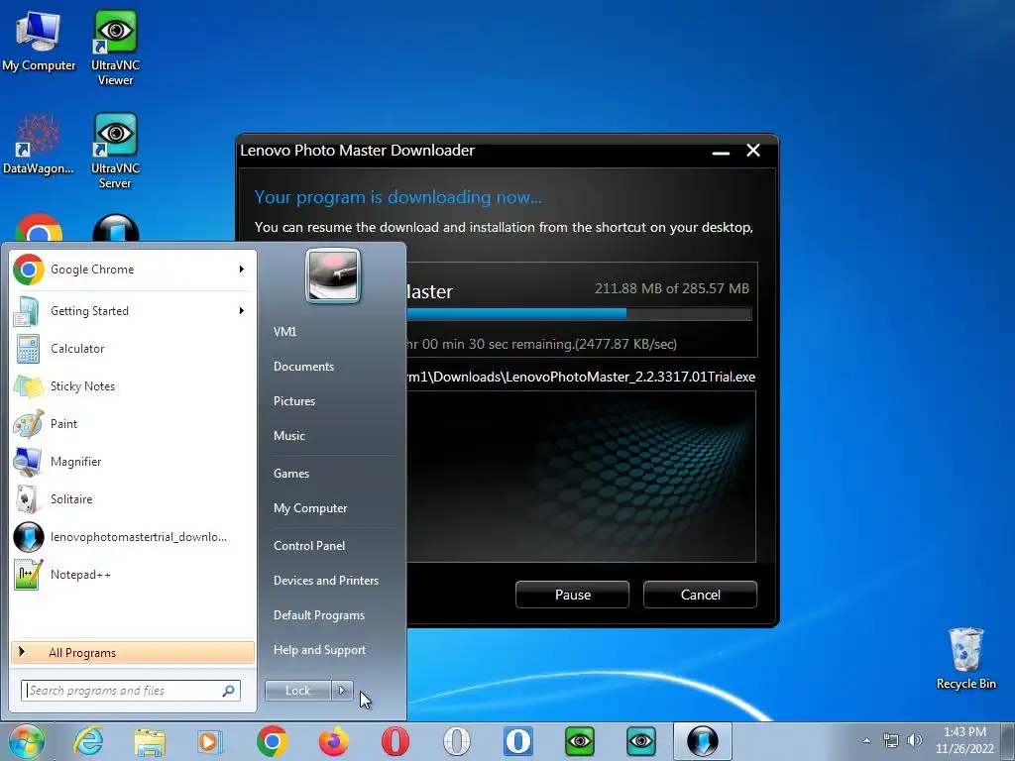The width and height of the screenshot is (1015, 761).
Task: Show hidden tray icons arrow
Action: [866, 740]
